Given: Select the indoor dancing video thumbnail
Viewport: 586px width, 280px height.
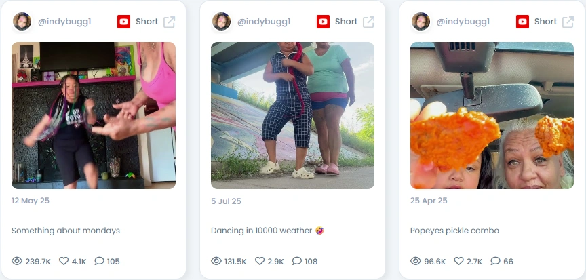Looking at the screenshot, I should pos(94,115).
